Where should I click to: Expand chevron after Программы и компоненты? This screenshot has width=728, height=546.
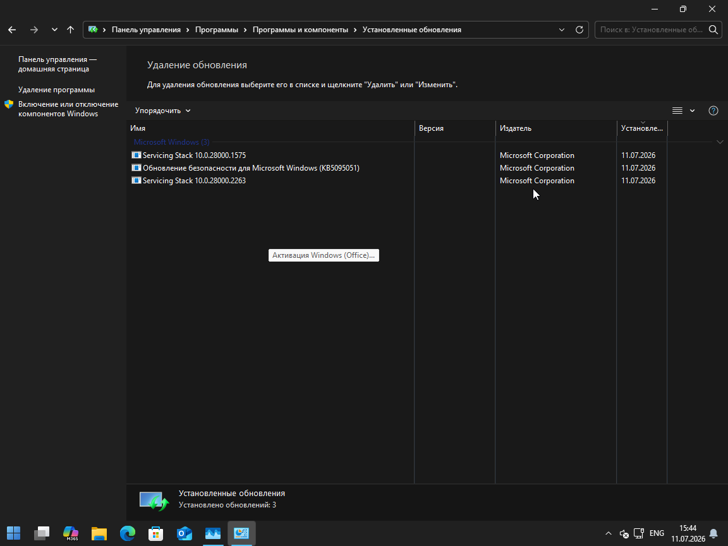[355, 30]
